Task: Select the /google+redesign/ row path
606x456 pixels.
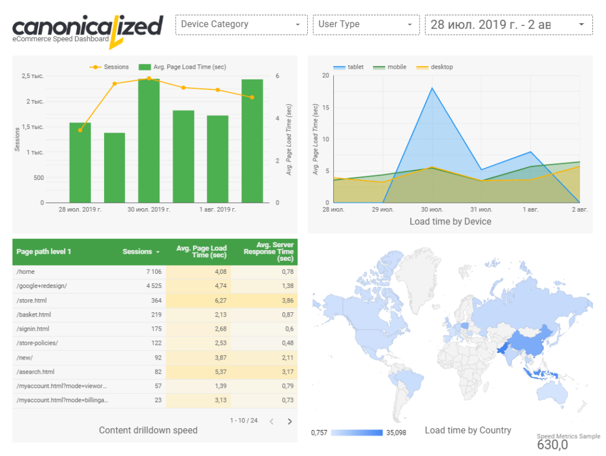Action: [42, 286]
